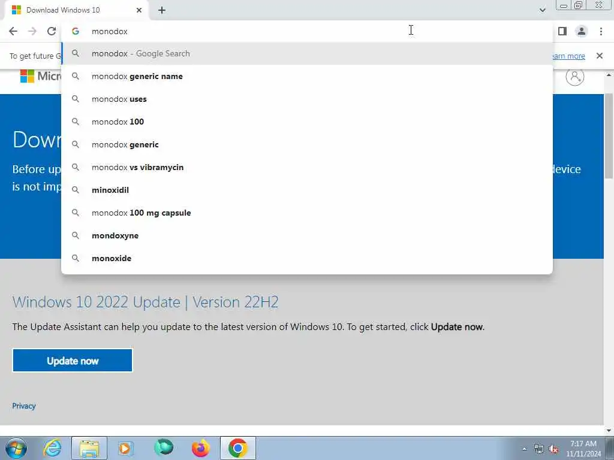Open a new tab with the plus button
Viewport: 614px width, 460px height.
tap(162, 11)
